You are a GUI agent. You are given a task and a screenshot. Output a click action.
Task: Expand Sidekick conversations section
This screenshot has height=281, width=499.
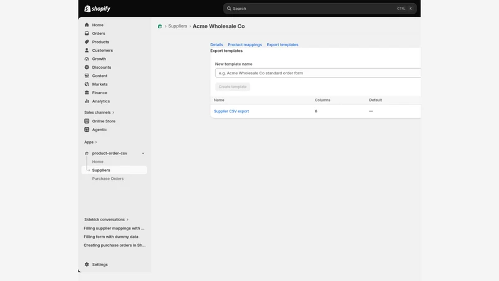coord(106,220)
